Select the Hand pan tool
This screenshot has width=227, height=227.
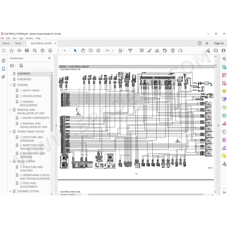pos(83,51)
